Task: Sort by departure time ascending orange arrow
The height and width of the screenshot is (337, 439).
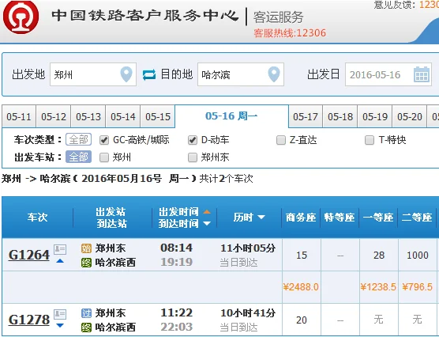Action: tap(207, 212)
